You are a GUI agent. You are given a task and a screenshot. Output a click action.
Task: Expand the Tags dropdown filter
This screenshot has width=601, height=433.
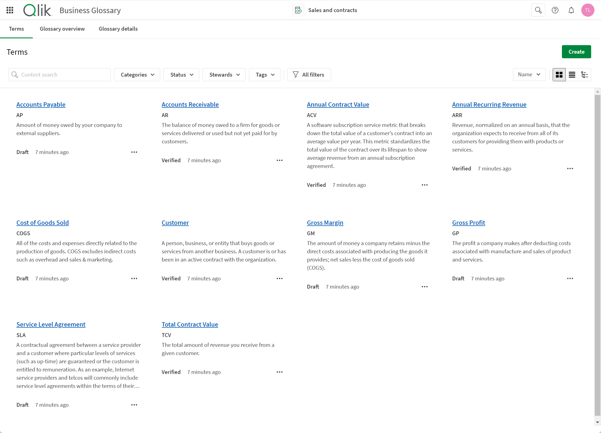pyautogui.click(x=265, y=75)
